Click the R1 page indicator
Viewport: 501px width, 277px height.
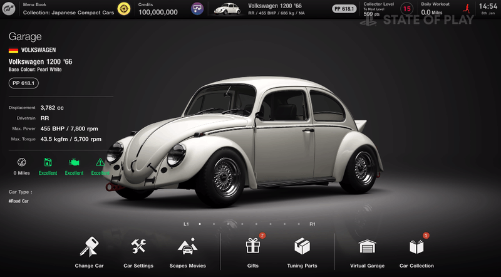click(x=312, y=224)
